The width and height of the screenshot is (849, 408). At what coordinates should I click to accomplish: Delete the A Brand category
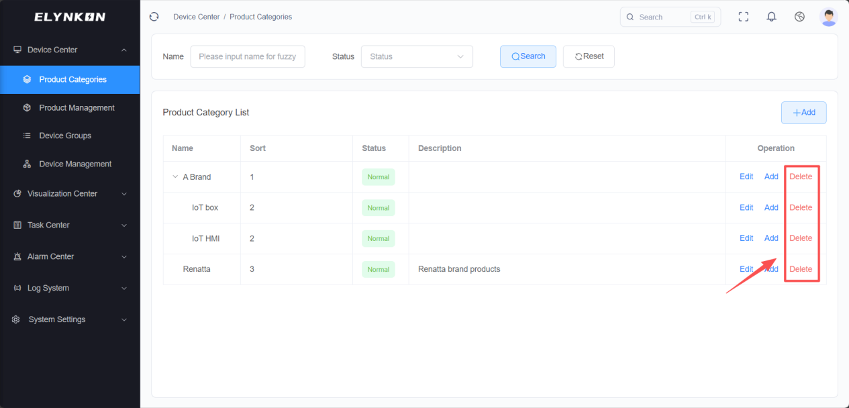[801, 176]
